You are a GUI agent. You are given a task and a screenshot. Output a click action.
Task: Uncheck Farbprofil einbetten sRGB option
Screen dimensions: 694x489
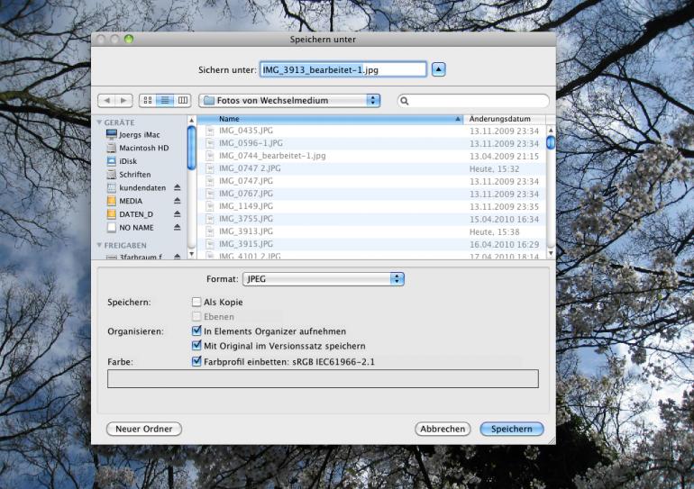click(196, 361)
